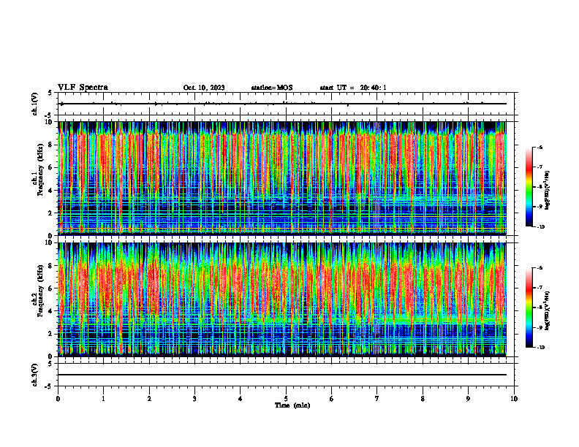This screenshot has width=579, height=447.
Task: Click the 'VLF Spectra' plot title
Action: click(x=83, y=88)
